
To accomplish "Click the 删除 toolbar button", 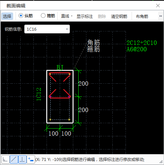I will (x=102, y=17).
